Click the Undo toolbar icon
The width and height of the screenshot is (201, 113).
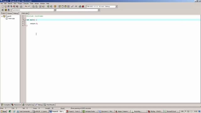[x=26, y=6]
